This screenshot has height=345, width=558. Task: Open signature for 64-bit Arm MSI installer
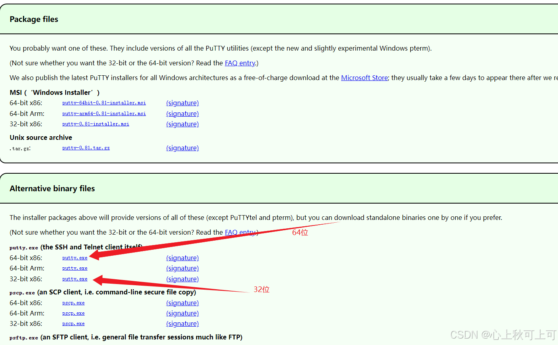tap(182, 114)
